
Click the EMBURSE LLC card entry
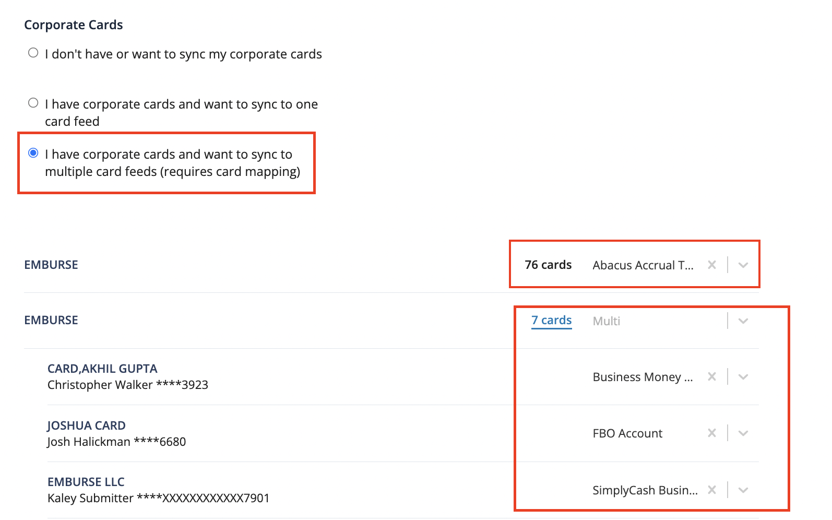[x=86, y=481]
